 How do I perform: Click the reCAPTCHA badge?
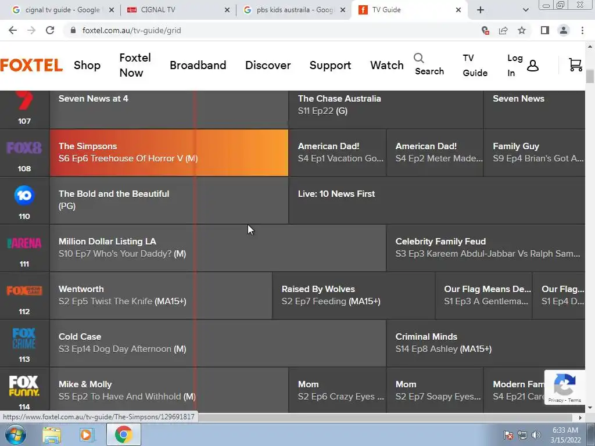pyautogui.click(x=565, y=387)
